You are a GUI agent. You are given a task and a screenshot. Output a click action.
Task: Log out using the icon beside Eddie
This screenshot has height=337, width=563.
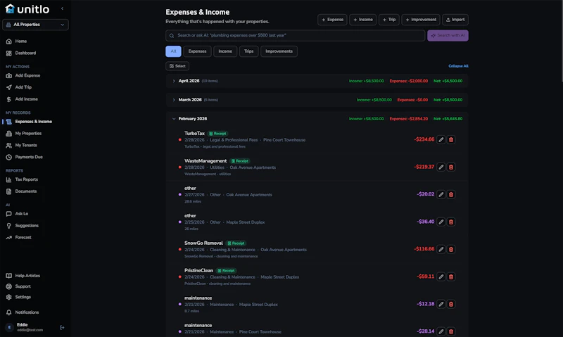tap(62, 327)
